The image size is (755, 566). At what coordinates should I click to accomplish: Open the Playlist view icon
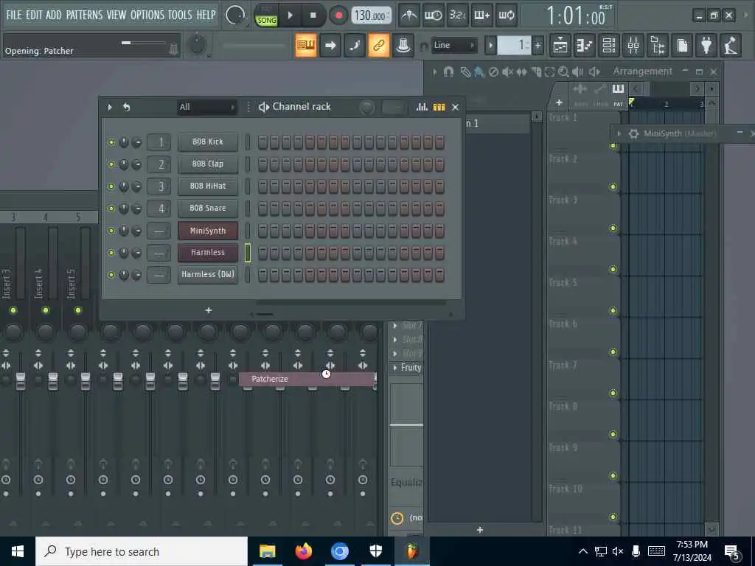click(560, 45)
